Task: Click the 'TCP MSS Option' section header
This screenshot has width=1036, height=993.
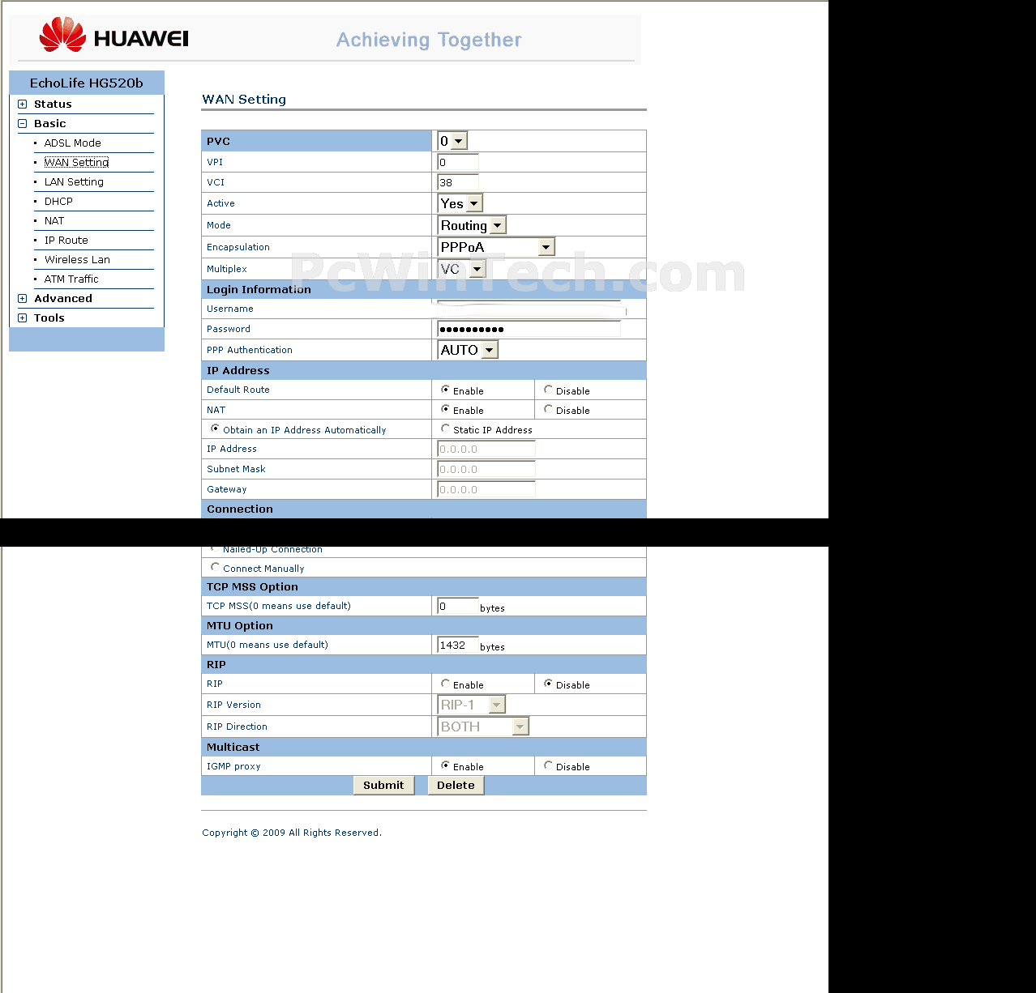Action: 252,587
